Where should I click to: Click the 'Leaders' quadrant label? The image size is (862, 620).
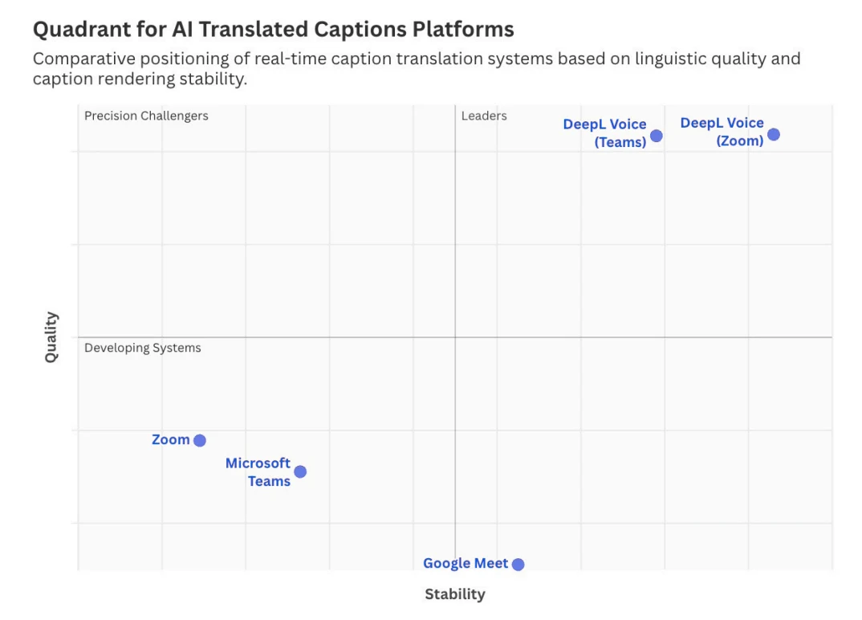pos(484,116)
